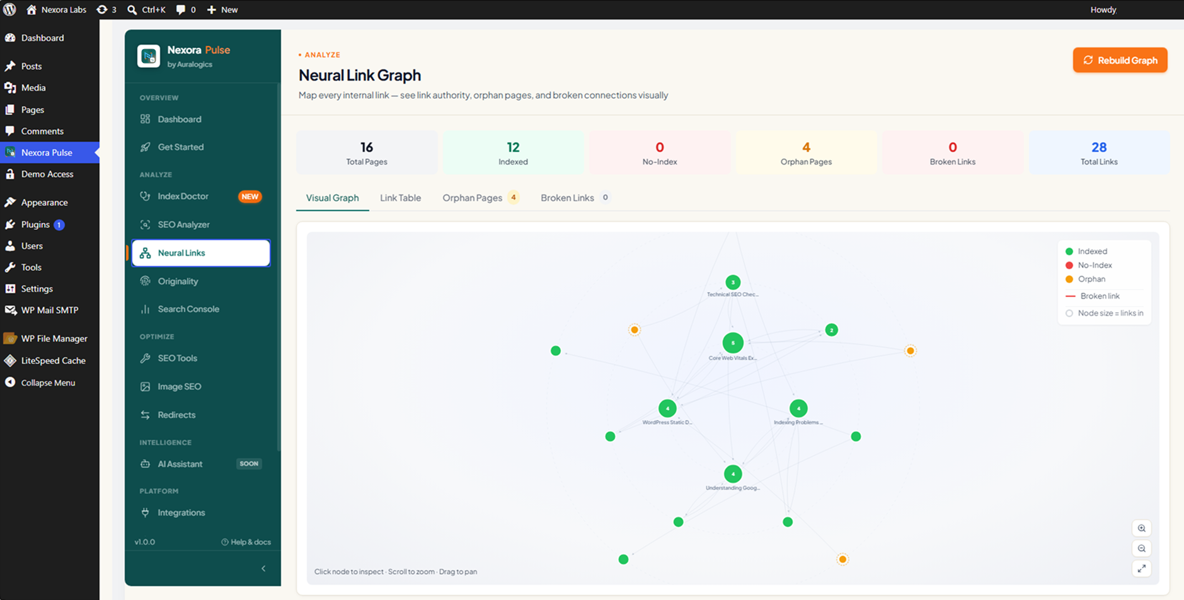Open the Plugins menu
1184x600 pixels.
(x=49, y=224)
